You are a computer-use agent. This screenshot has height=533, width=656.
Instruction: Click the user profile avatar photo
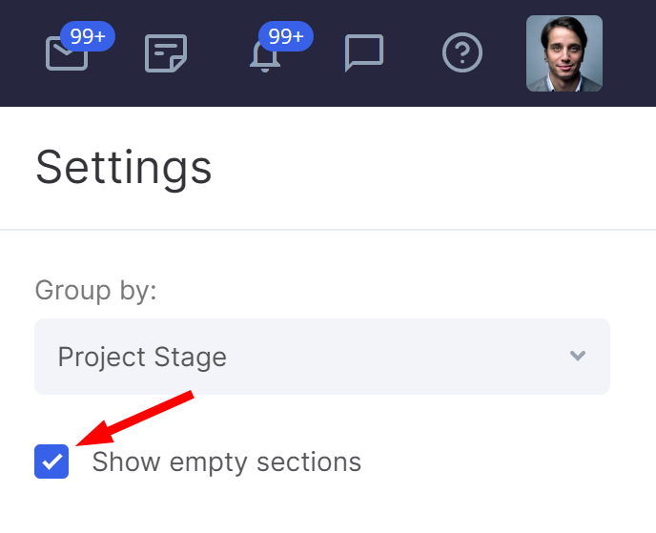pos(564,53)
